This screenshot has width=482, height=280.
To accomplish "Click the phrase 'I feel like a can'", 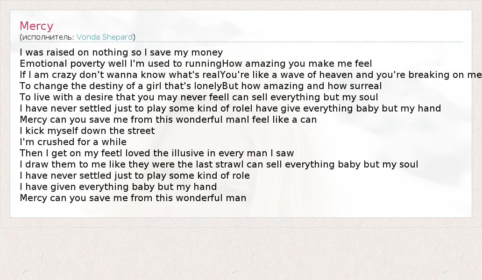I will [283, 119].
